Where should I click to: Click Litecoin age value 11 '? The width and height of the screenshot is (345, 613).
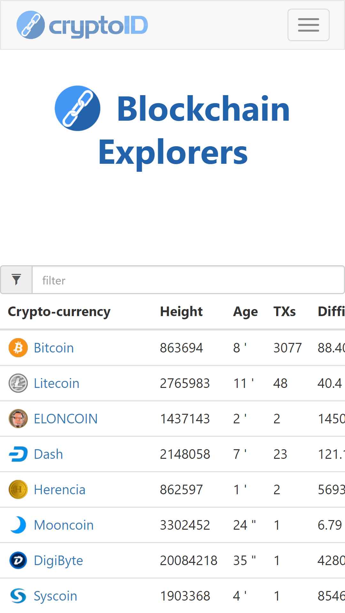click(243, 383)
